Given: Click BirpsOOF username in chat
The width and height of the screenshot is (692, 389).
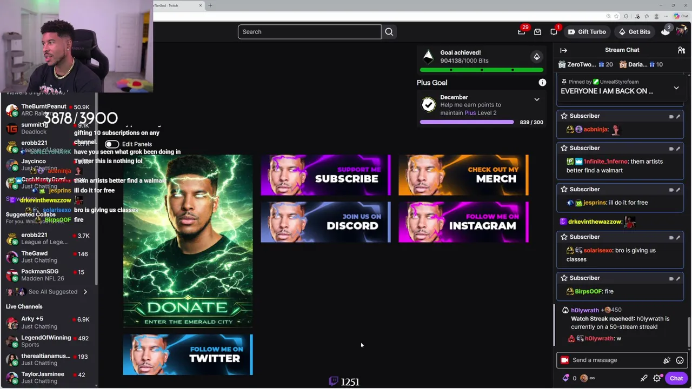Looking at the screenshot, I should [x=588, y=292].
